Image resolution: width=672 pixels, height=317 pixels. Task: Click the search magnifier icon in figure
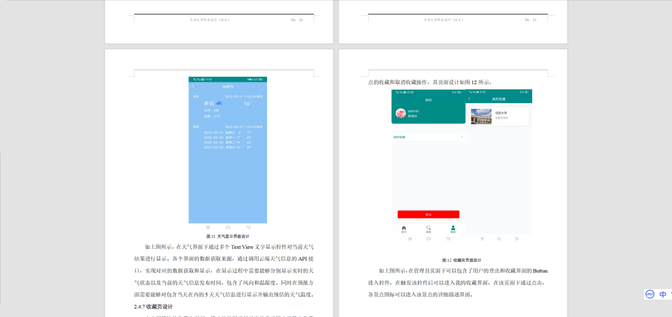click(x=429, y=228)
